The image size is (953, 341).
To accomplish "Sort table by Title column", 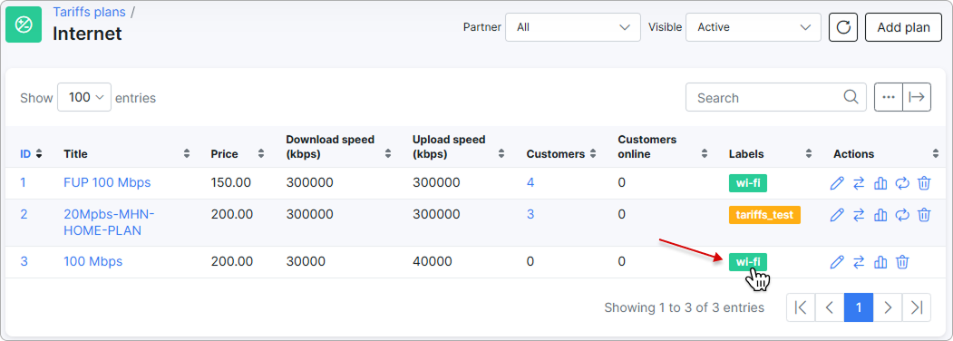I will click(127, 154).
